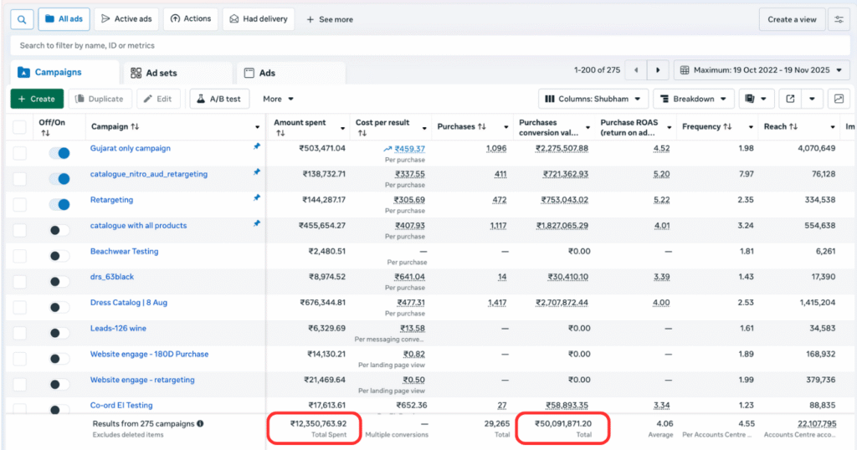This screenshot has height=450, width=857.
Task: Open the reports icon dropdown
Action: (x=757, y=99)
